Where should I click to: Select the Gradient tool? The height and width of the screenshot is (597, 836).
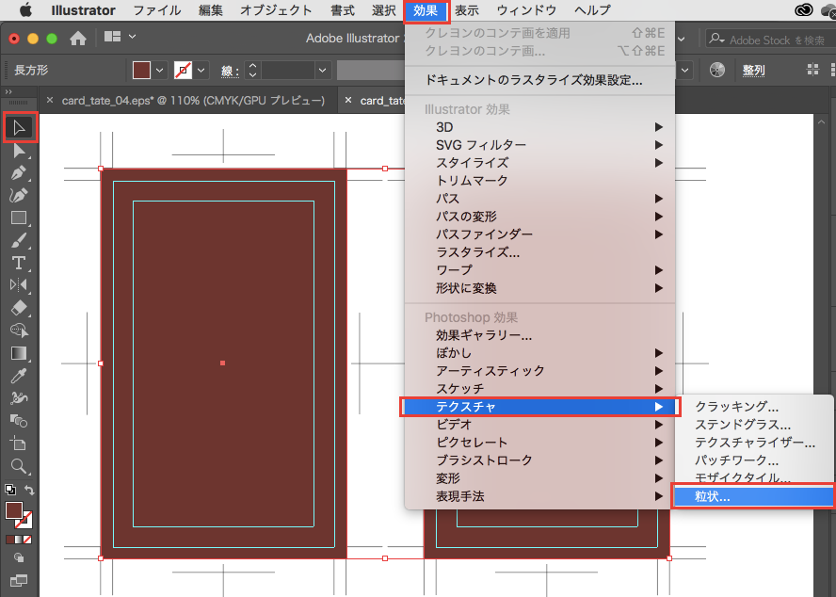(19, 353)
